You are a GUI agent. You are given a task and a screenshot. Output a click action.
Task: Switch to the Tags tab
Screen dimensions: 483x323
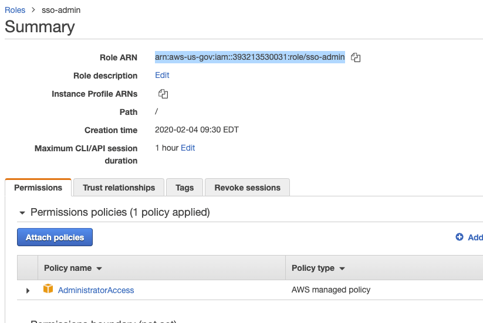[x=184, y=188]
